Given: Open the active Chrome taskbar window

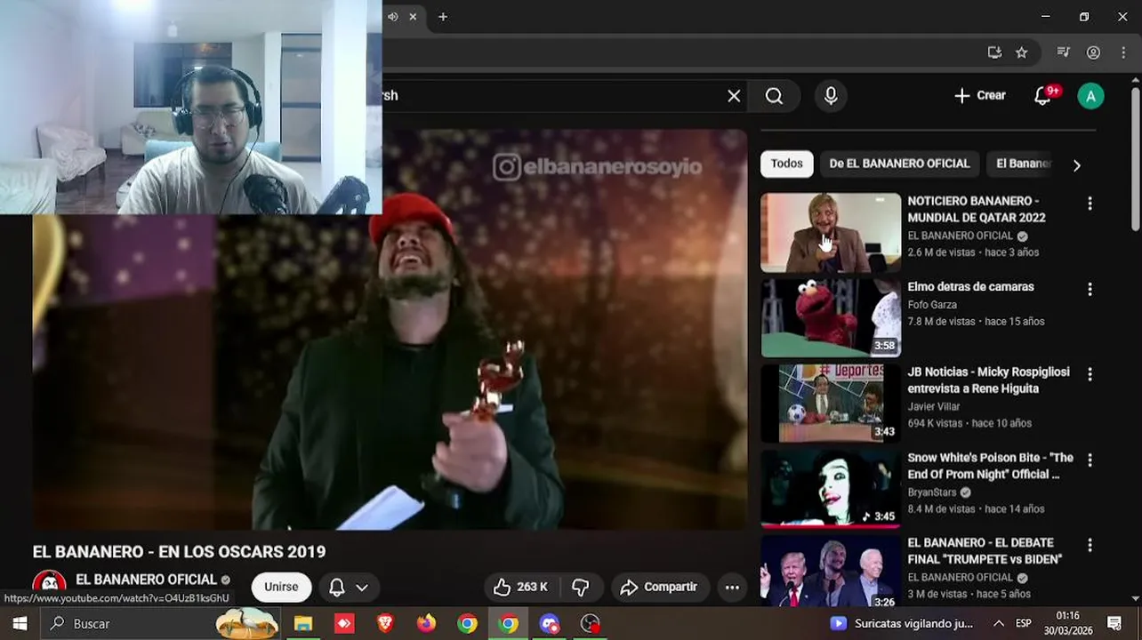Looking at the screenshot, I should pyautogui.click(x=509, y=623).
